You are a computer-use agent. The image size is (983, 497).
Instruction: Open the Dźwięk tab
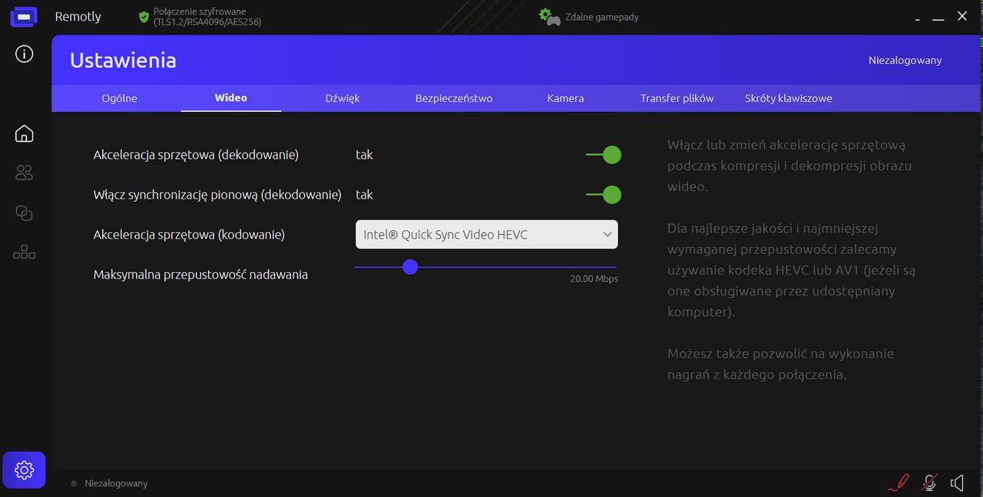pos(343,98)
